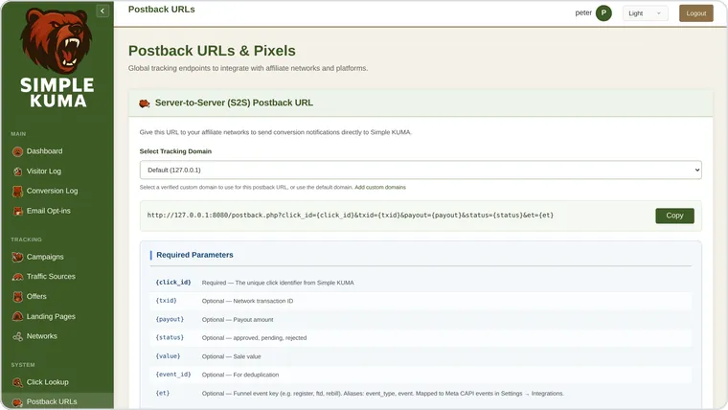Click the peter username text
This screenshot has width=728, height=410.
click(x=583, y=13)
